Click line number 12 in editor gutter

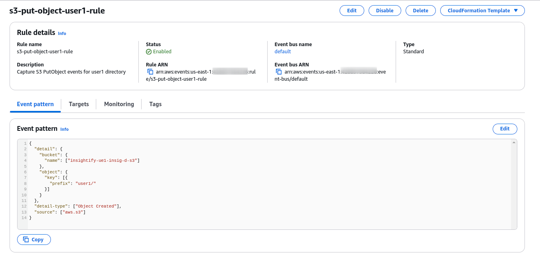pos(24,206)
